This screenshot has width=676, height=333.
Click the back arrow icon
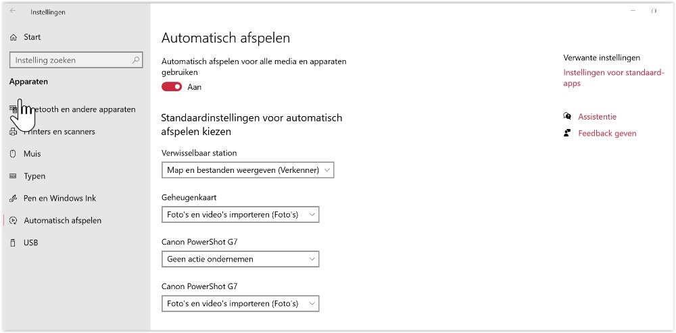click(13, 11)
